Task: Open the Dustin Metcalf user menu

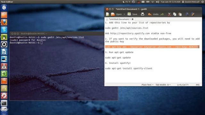Action: (x=191, y=2)
